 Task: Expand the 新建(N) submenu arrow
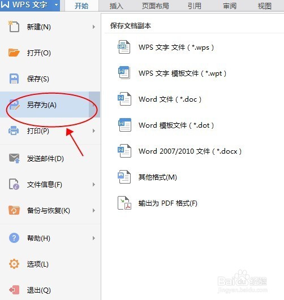pos(94,27)
